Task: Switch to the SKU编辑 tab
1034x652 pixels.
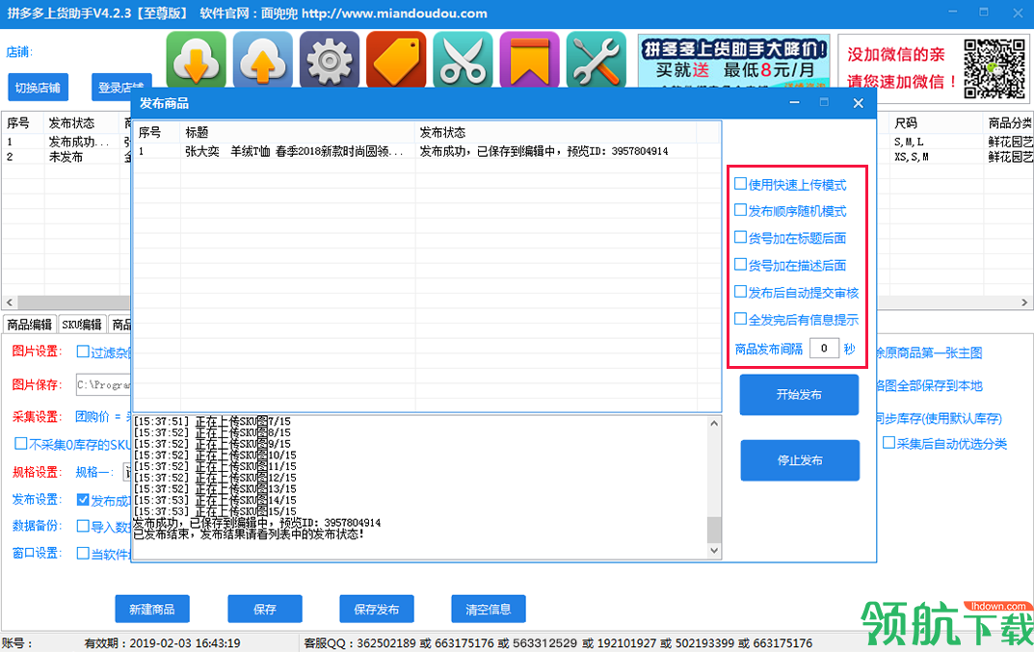Action: (82, 325)
